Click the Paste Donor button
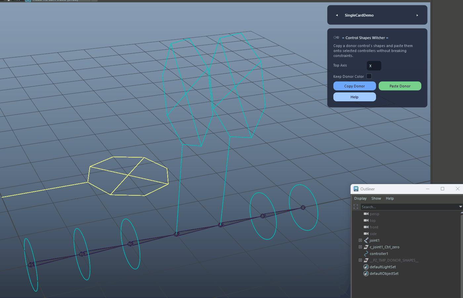 [400, 86]
